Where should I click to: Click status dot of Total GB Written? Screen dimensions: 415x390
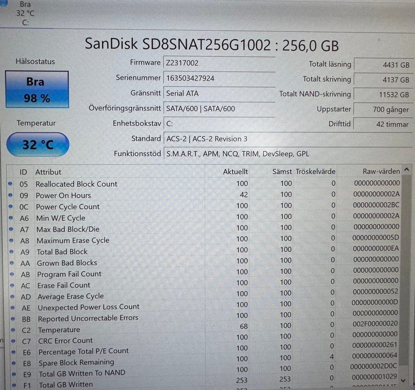(14, 385)
